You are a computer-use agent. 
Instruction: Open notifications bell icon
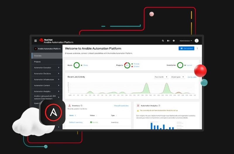(x=168, y=41)
